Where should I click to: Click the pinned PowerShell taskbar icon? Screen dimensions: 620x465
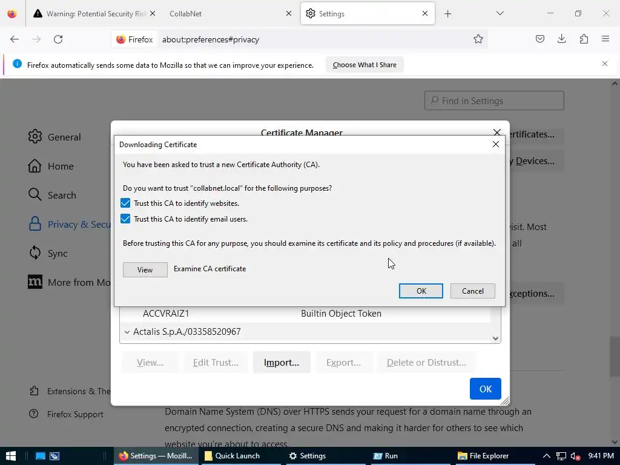point(54,456)
